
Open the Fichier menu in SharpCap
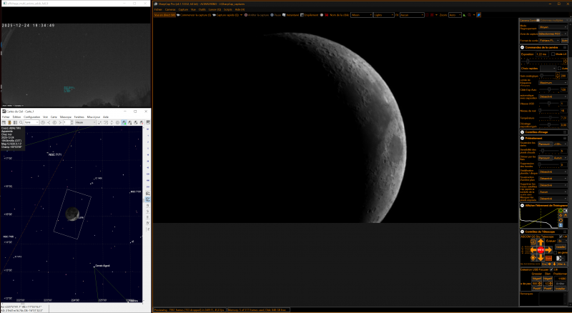coord(158,9)
